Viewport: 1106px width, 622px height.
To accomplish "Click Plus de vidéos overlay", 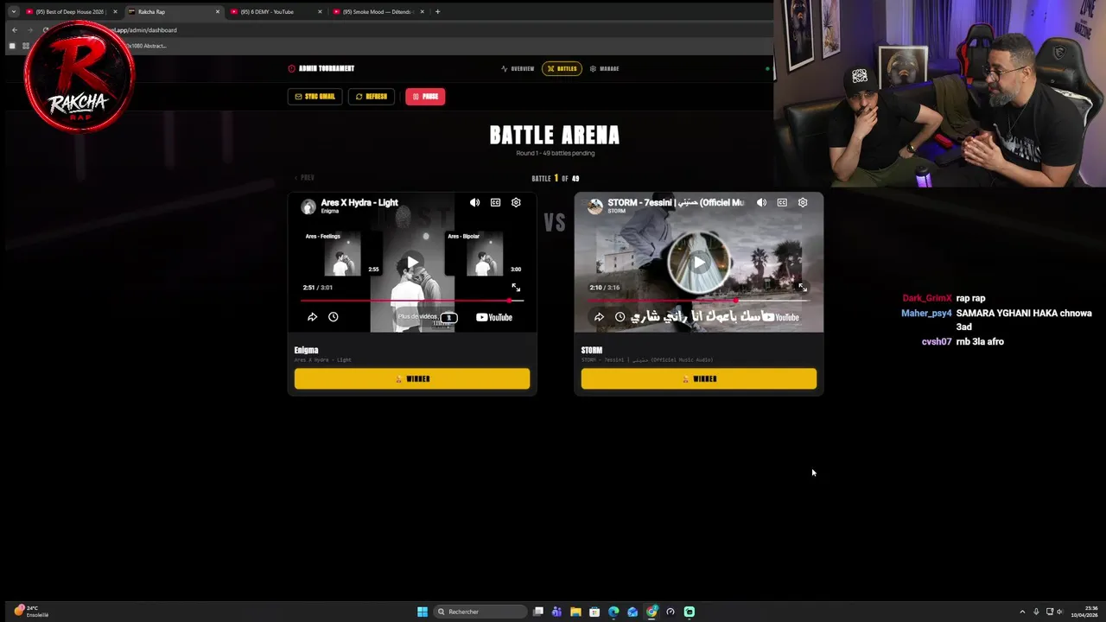I will [x=418, y=317].
